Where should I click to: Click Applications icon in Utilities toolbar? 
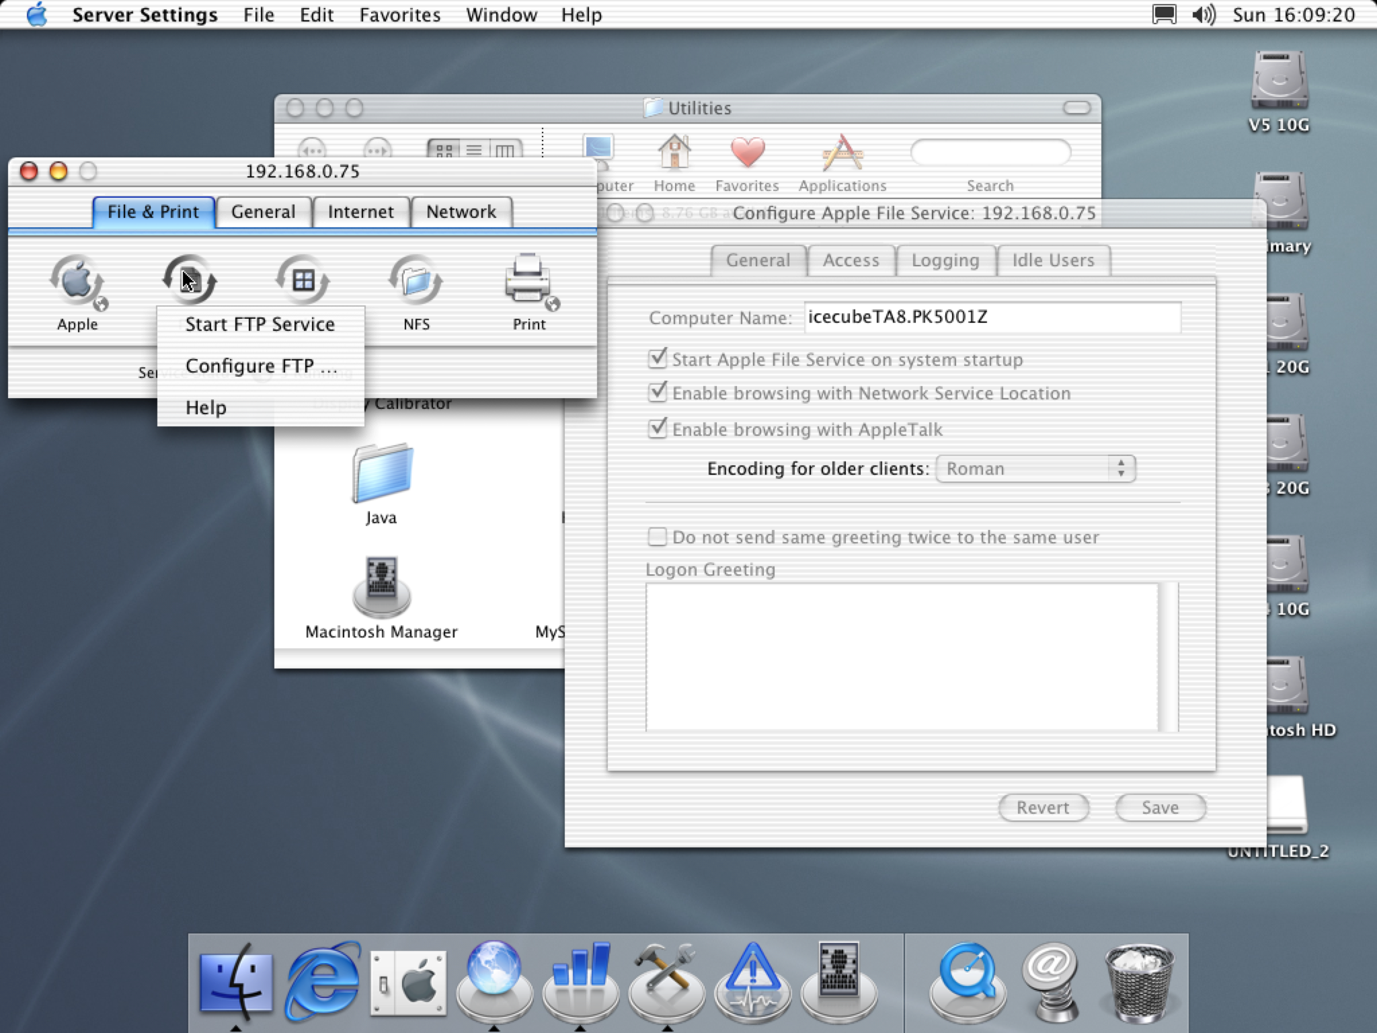click(x=842, y=153)
